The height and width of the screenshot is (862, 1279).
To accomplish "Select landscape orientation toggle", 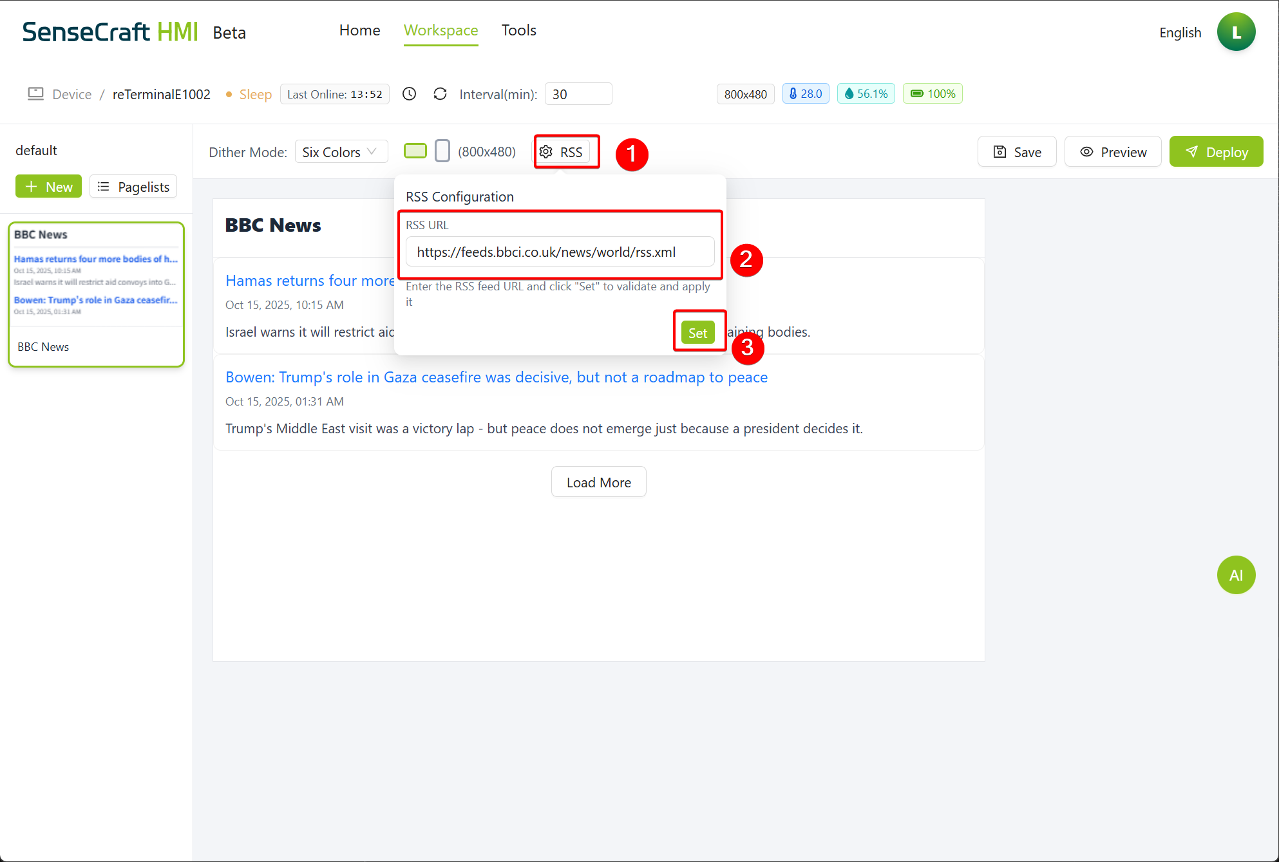I will [x=415, y=151].
